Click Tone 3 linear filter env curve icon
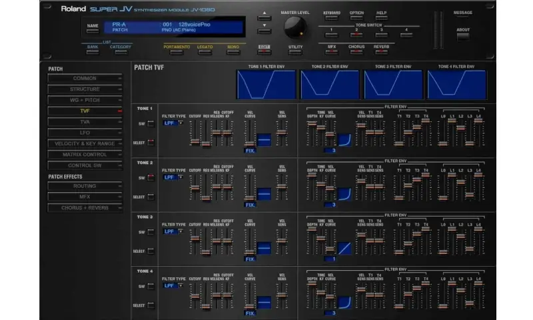Viewport: 533px width, 320px height. click(x=344, y=248)
